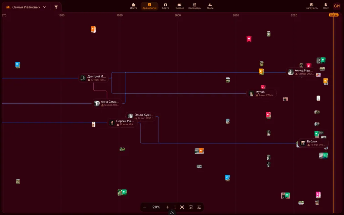Open the orange marker on Алиса's line
This screenshot has width=344, height=215.
click(261, 72)
